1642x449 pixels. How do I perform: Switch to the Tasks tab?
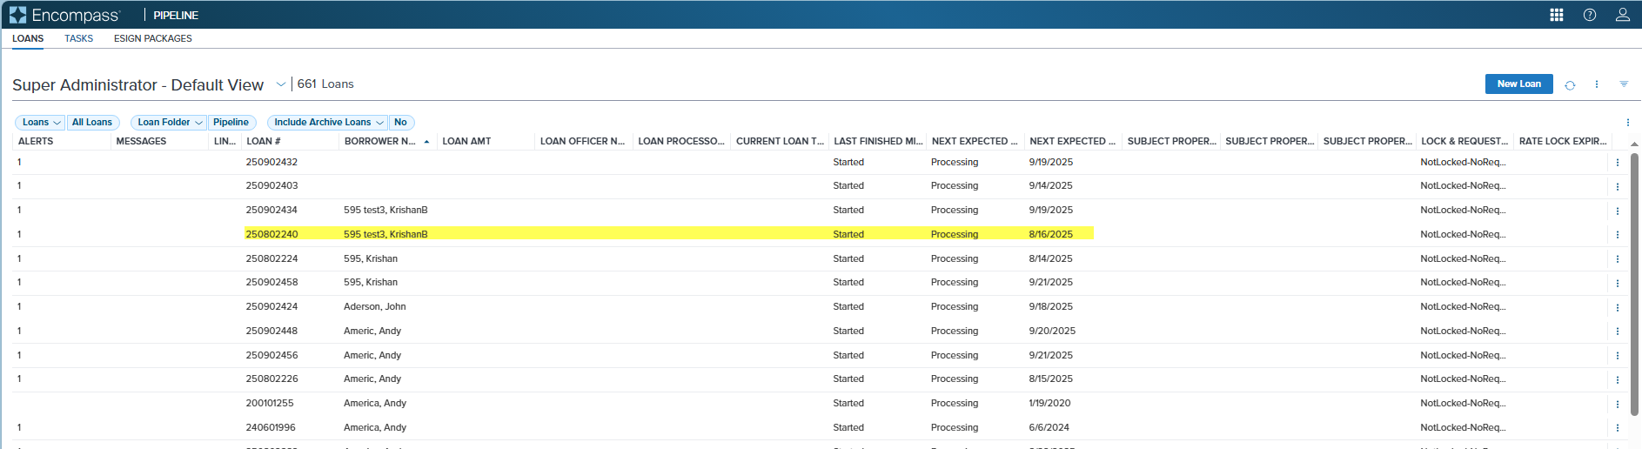[x=78, y=38]
